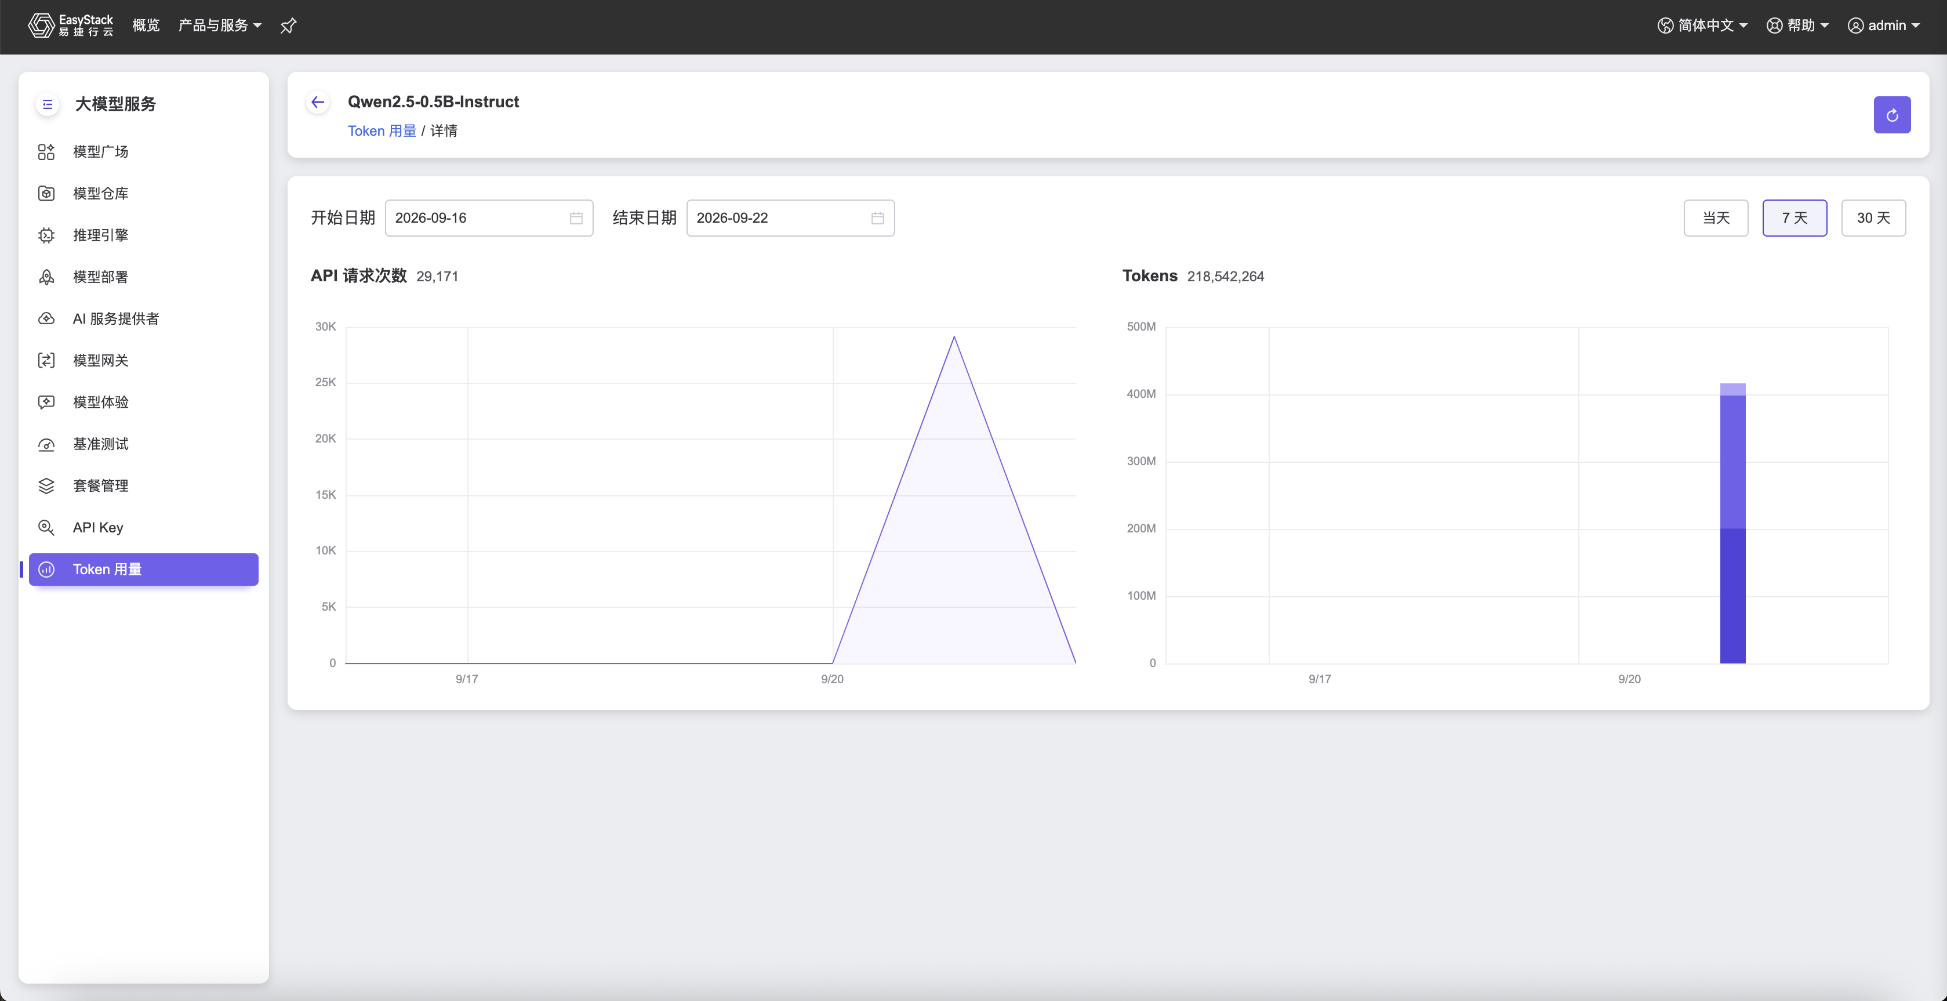1947x1001 pixels.
Task: Open start date calendar icon
Action: 576,219
